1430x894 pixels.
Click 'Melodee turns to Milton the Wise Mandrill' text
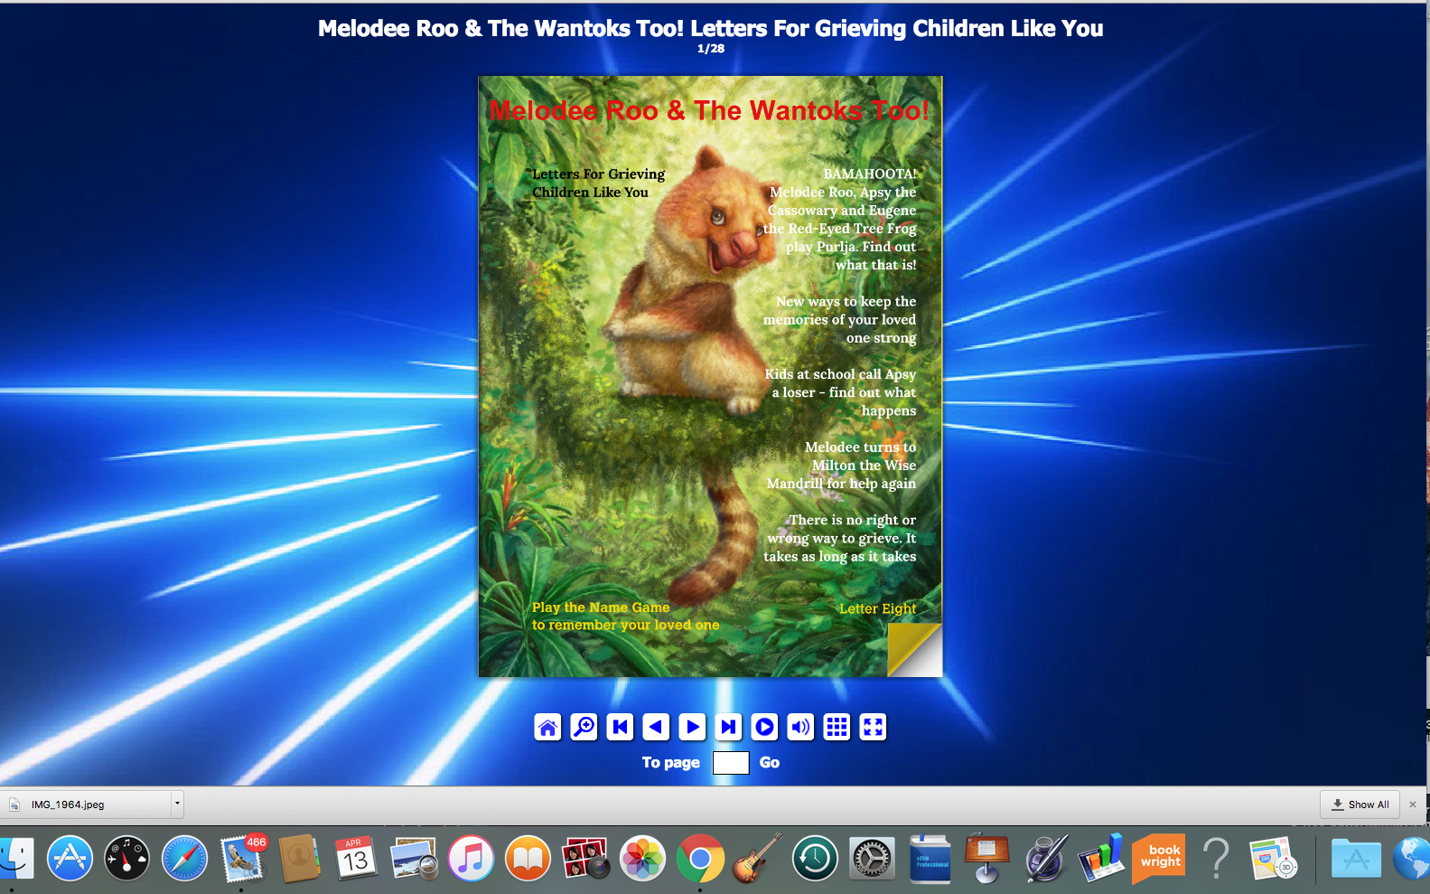(x=841, y=465)
